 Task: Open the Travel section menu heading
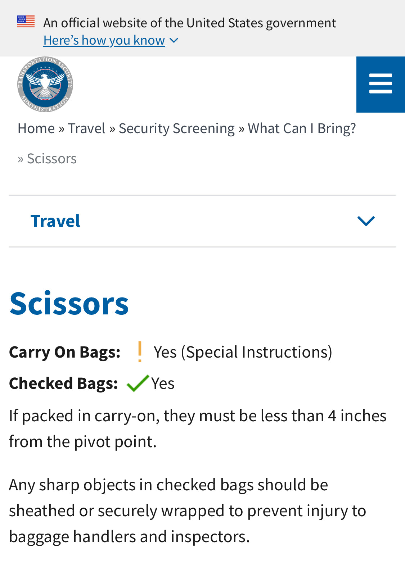55,221
